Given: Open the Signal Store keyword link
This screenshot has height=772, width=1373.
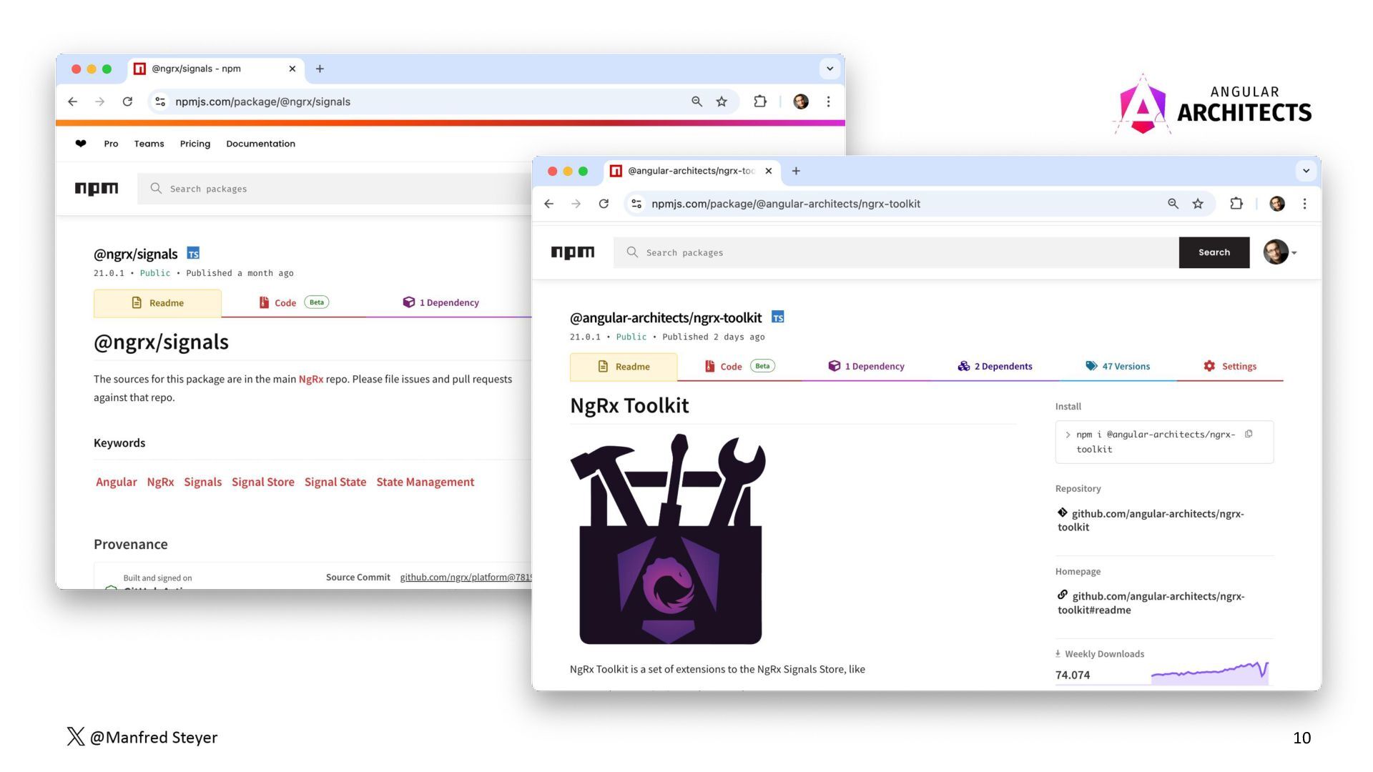Looking at the screenshot, I should pyautogui.click(x=262, y=482).
